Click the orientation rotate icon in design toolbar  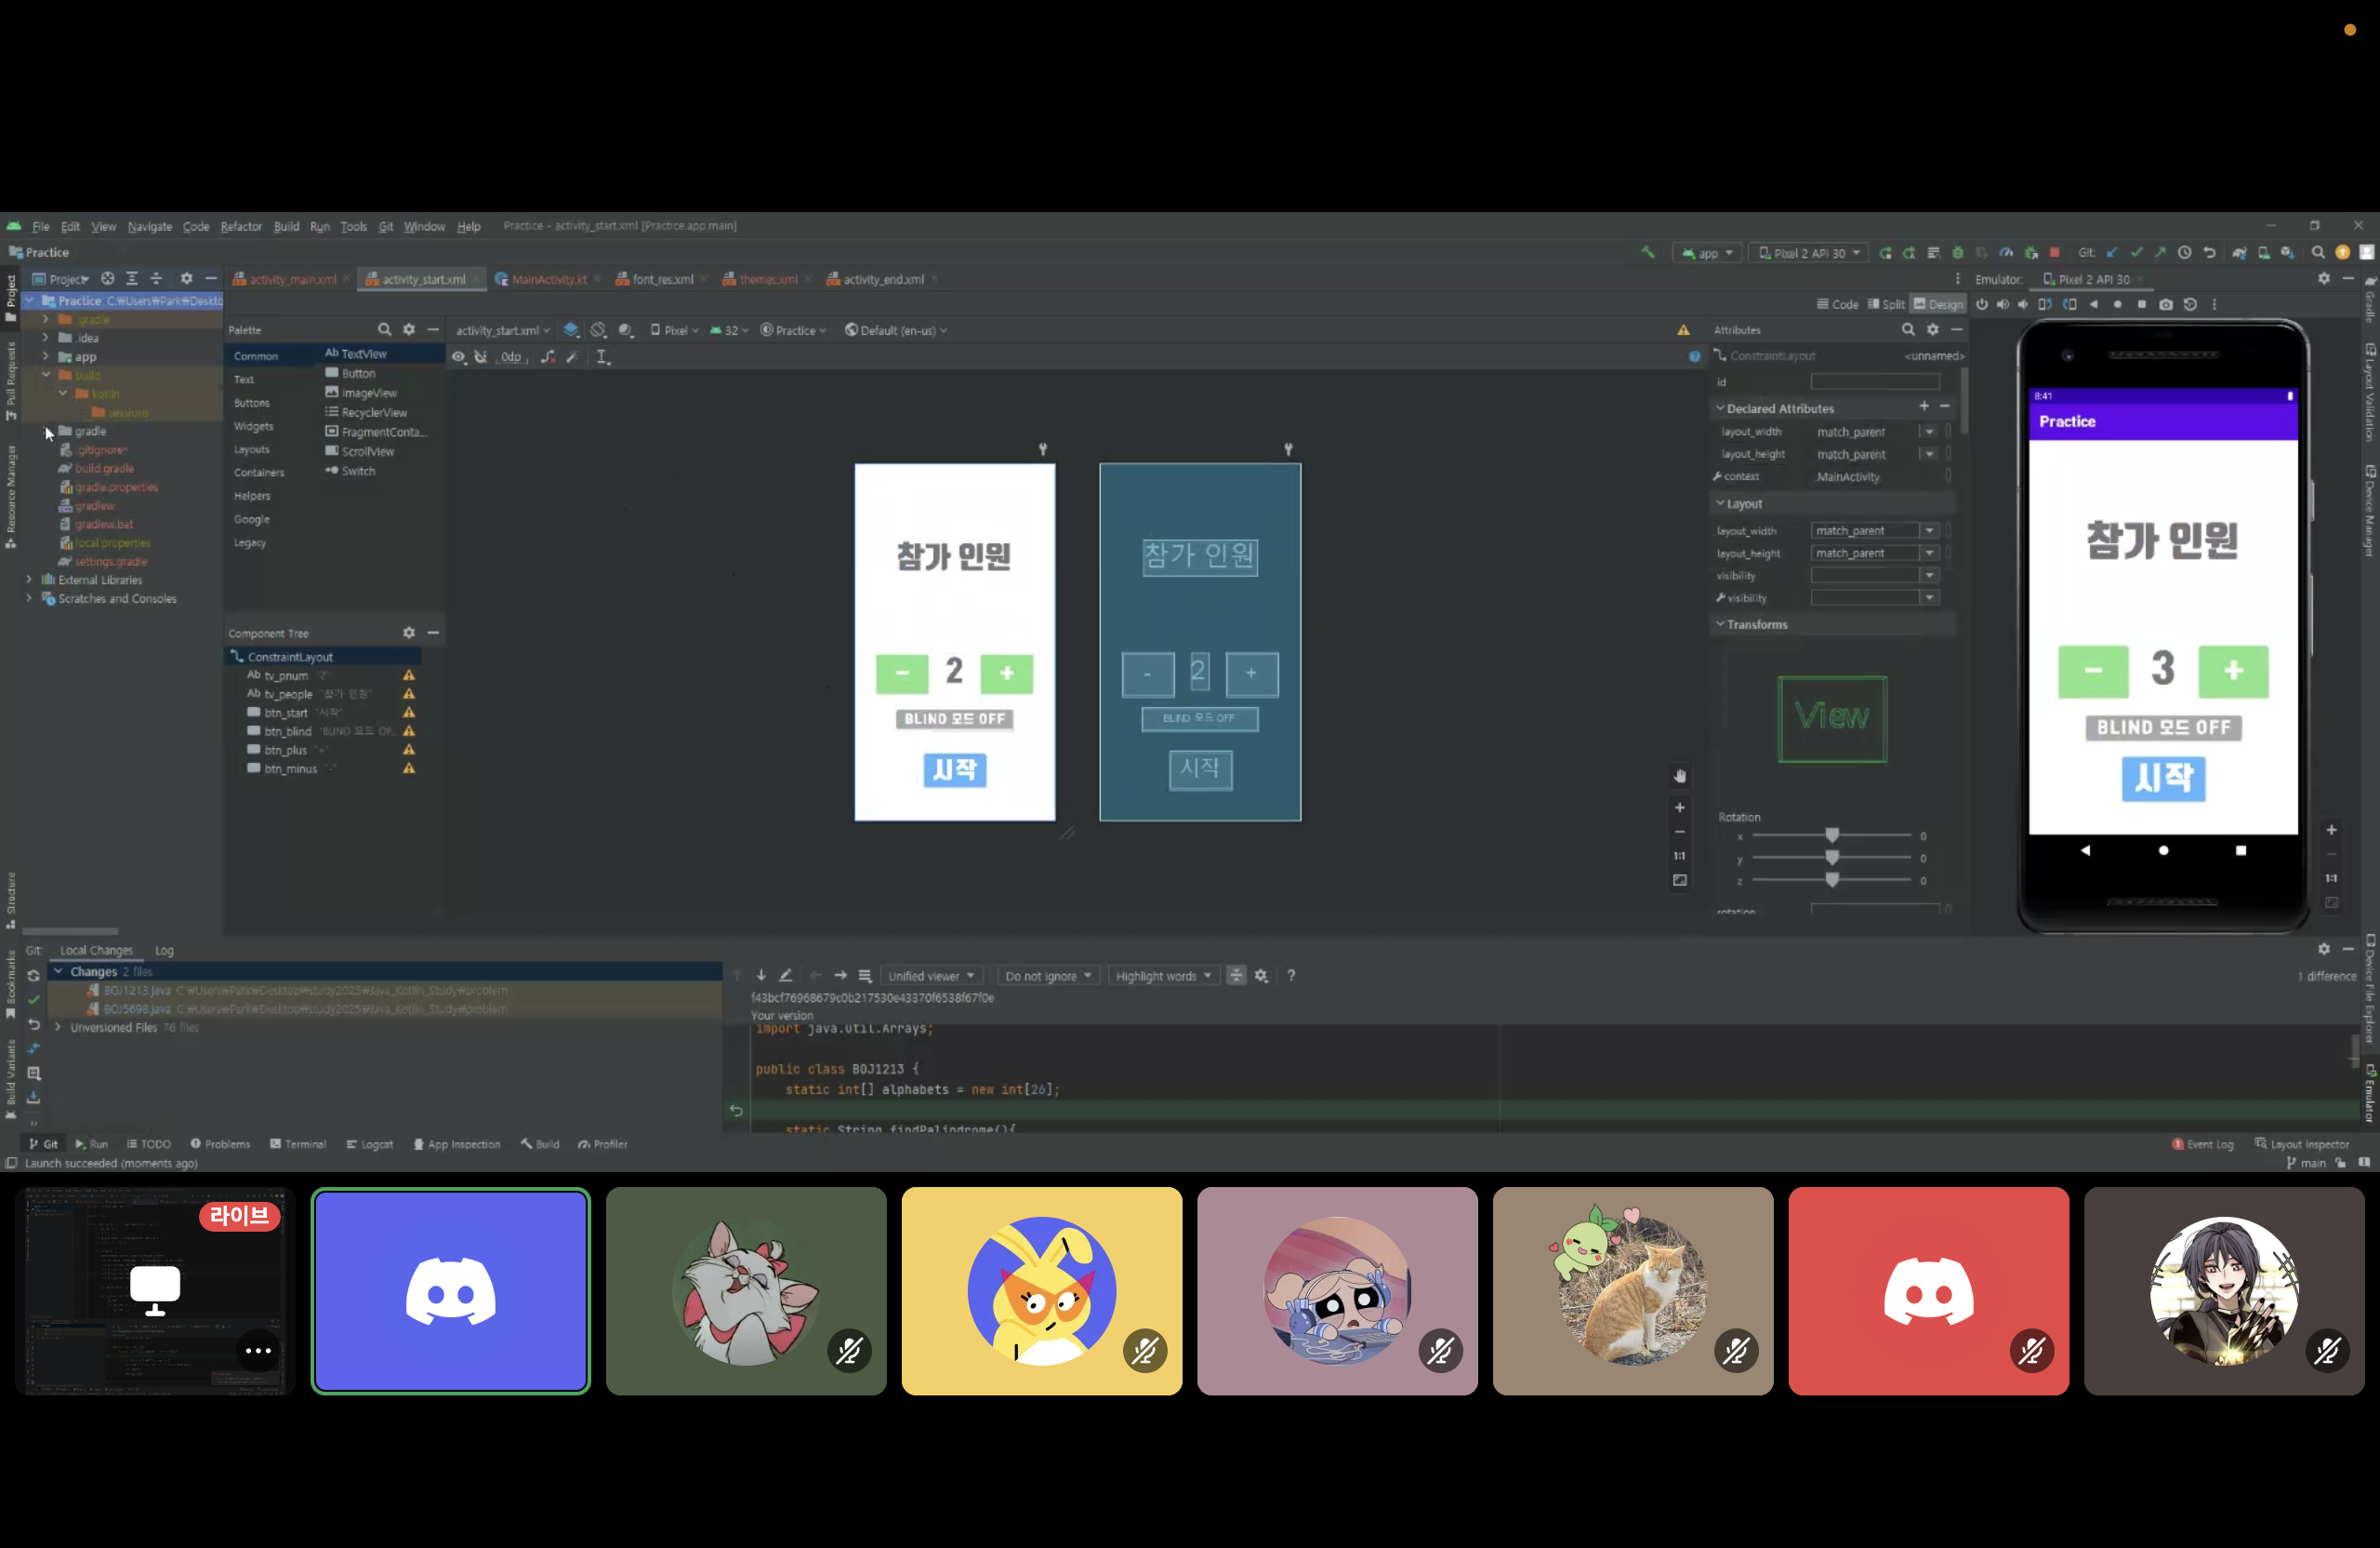(598, 330)
